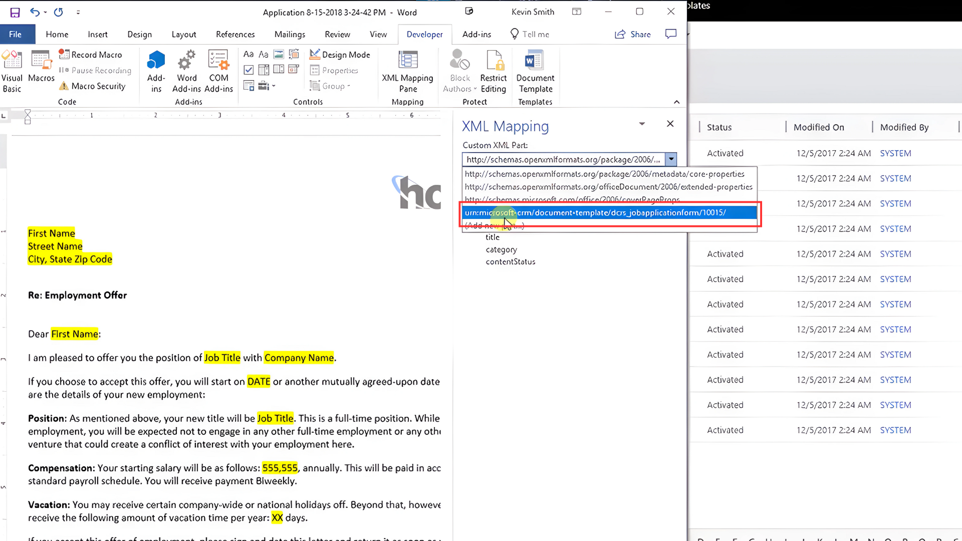962x541 pixels.
Task: Customize Quick Access Toolbar dropdown
Action: click(x=78, y=12)
